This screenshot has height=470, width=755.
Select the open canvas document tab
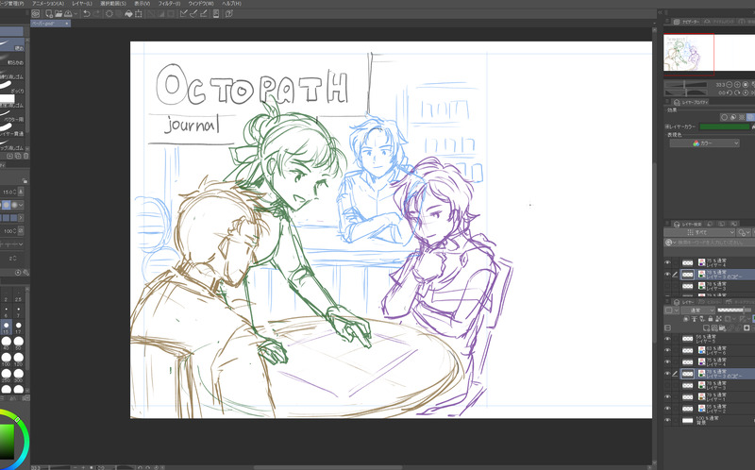[51, 23]
